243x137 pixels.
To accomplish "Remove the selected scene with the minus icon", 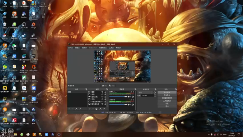I will pos(72,109).
